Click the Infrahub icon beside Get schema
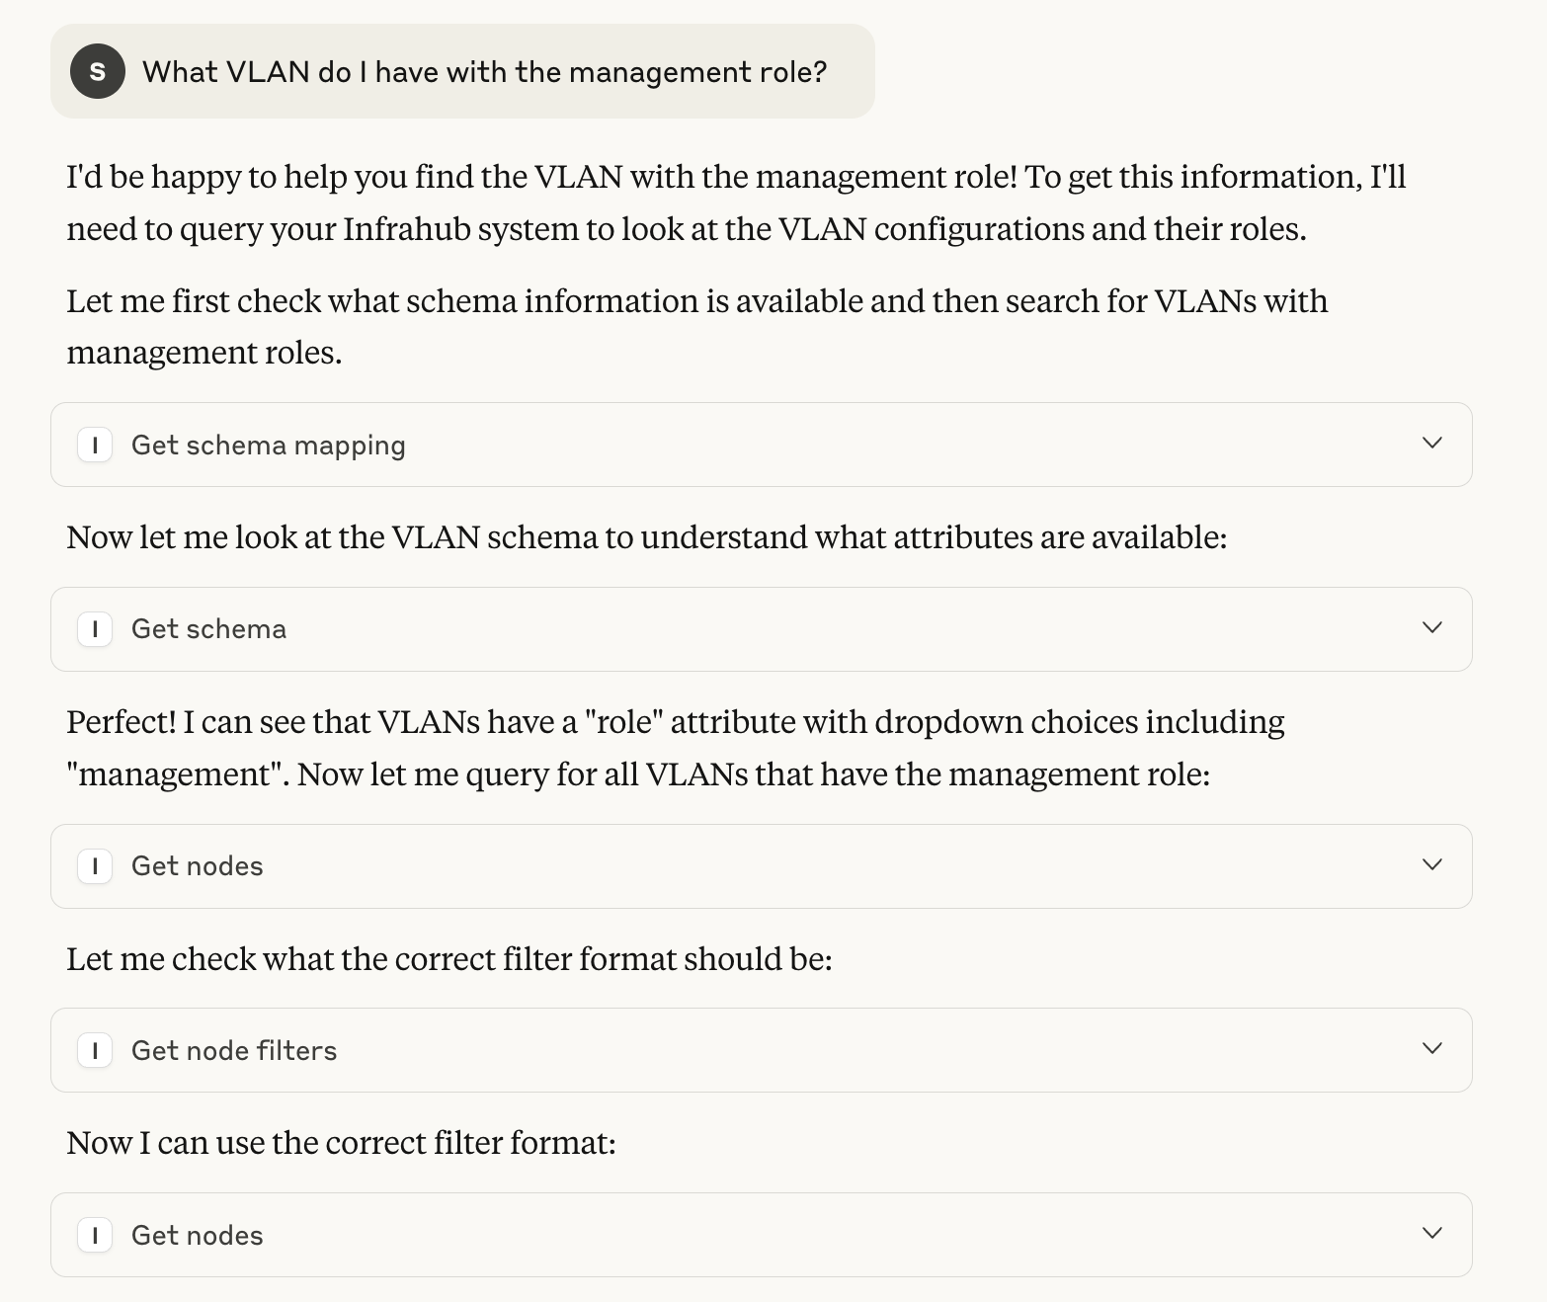 (95, 628)
